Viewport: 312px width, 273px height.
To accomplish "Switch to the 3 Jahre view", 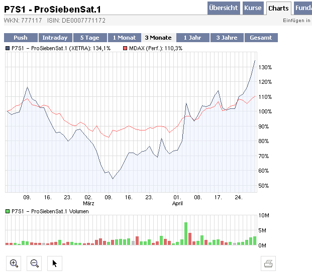I will click(227, 38).
